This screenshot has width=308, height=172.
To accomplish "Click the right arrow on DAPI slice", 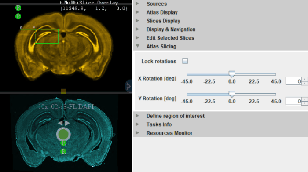I will [67, 123].
